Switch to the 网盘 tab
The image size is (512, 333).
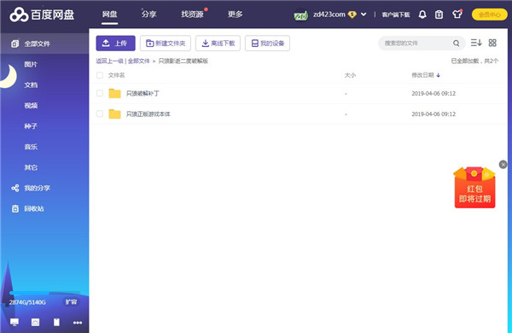click(x=110, y=14)
